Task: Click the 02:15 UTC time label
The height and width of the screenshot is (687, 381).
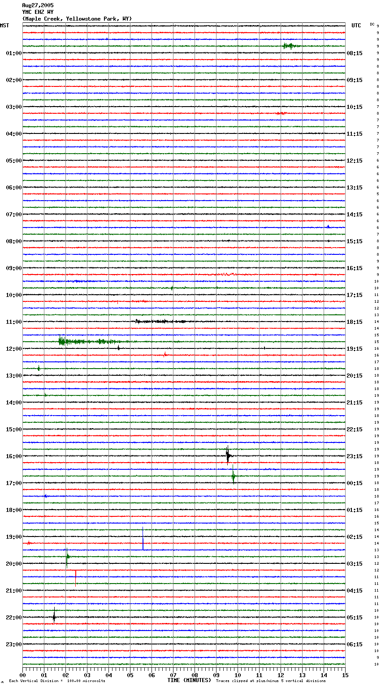Action: coord(355,537)
